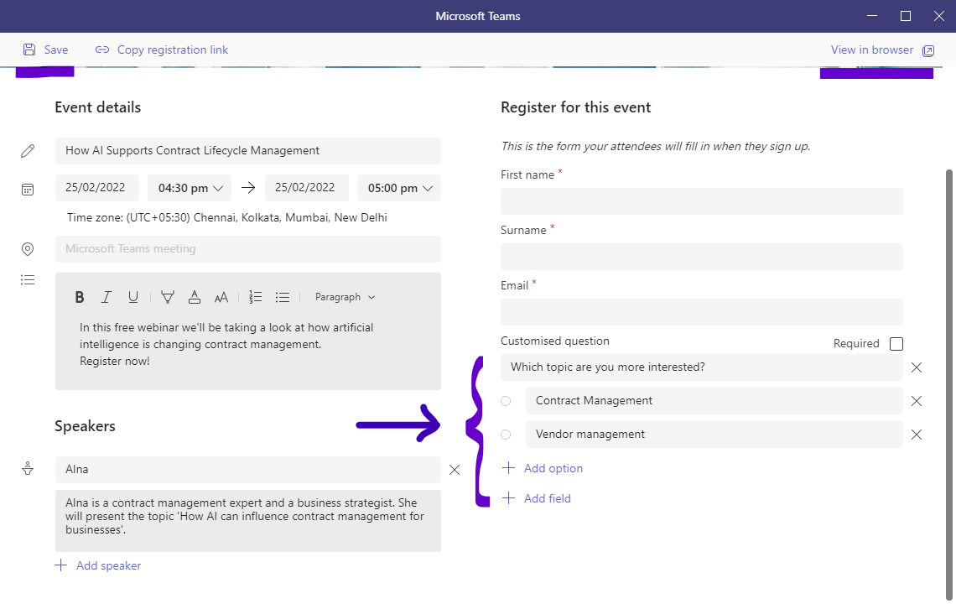Select the Contract Management radio option
The height and width of the screenshot is (604, 956).
click(506, 401)
